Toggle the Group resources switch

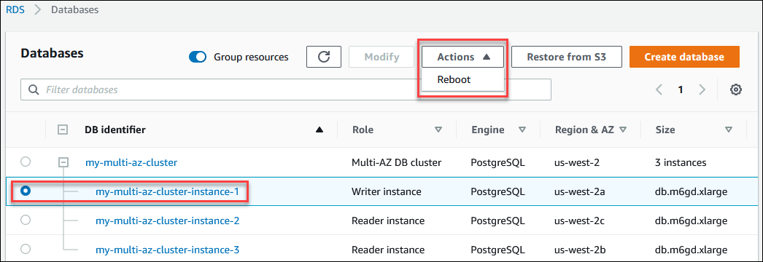click(198, 57)
